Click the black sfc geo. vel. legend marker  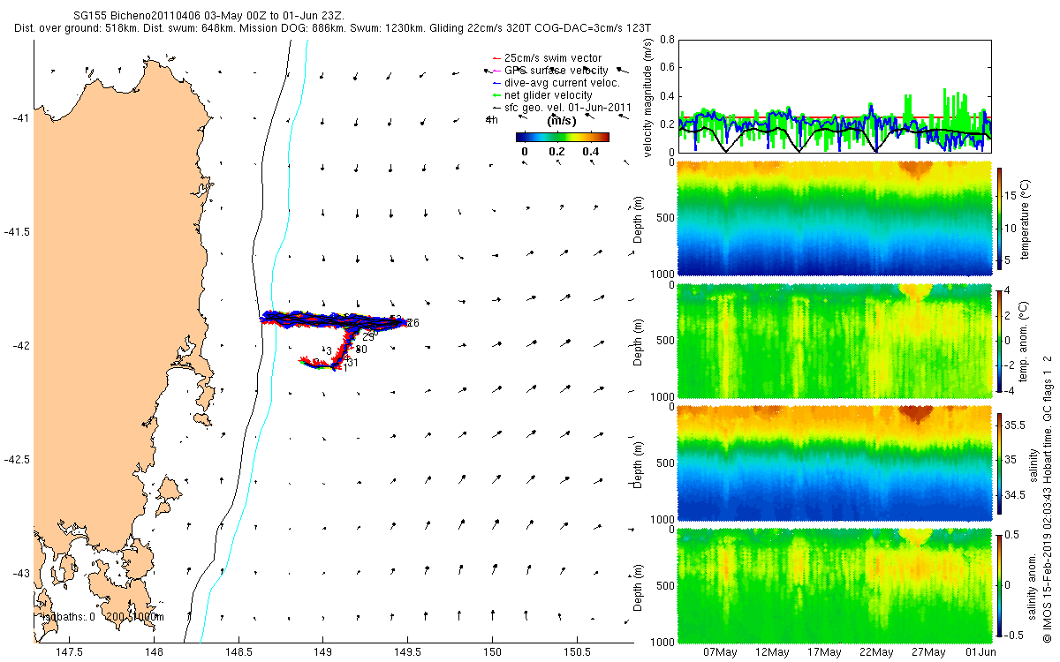[496, 107]
